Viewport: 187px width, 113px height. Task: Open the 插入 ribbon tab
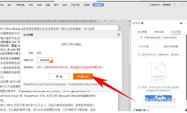[10, 5]
